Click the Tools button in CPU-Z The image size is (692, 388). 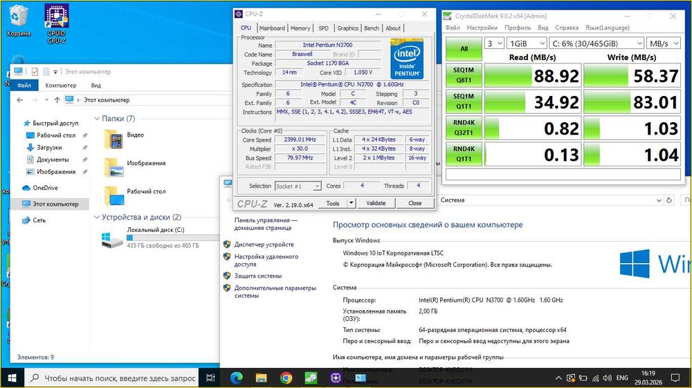(x=333, y=203)
